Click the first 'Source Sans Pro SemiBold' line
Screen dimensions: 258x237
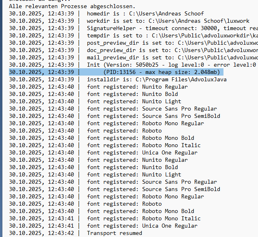[153, 116]
